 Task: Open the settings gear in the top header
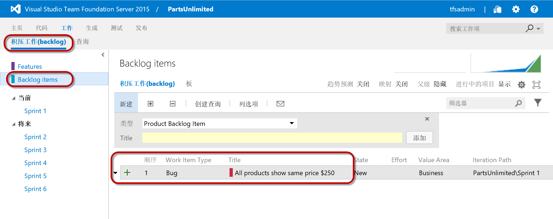tap(516, 9)
